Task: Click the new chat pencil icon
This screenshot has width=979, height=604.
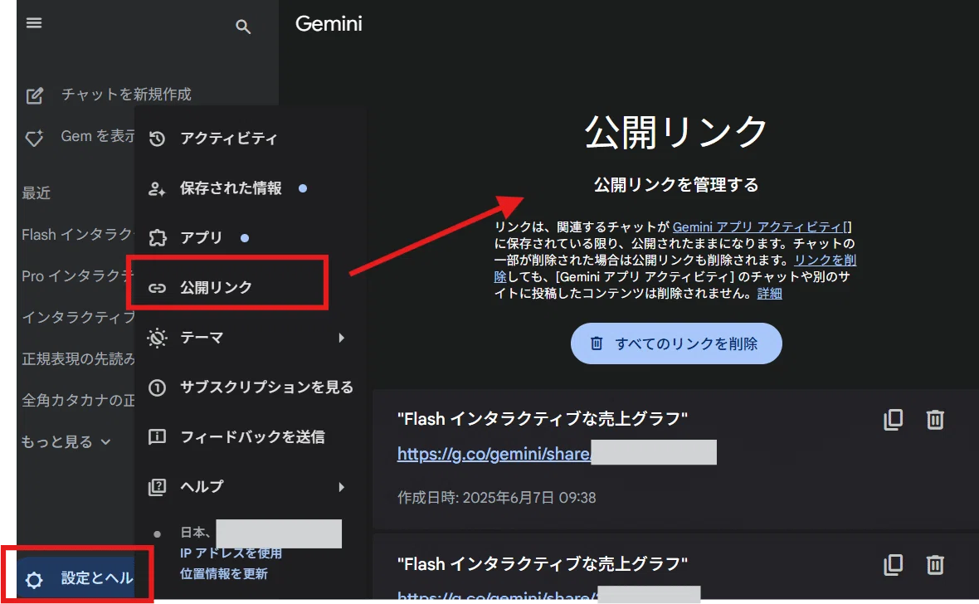Action: [x=34, y=95]
